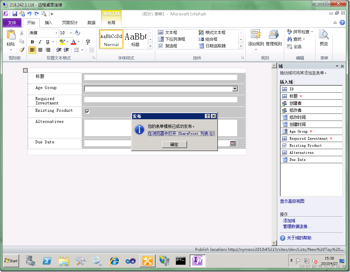Image resolution: width=350 pixels, height=272 pixels.
Task: Open SharePoint list in browser link
Action: pos(181,133)
